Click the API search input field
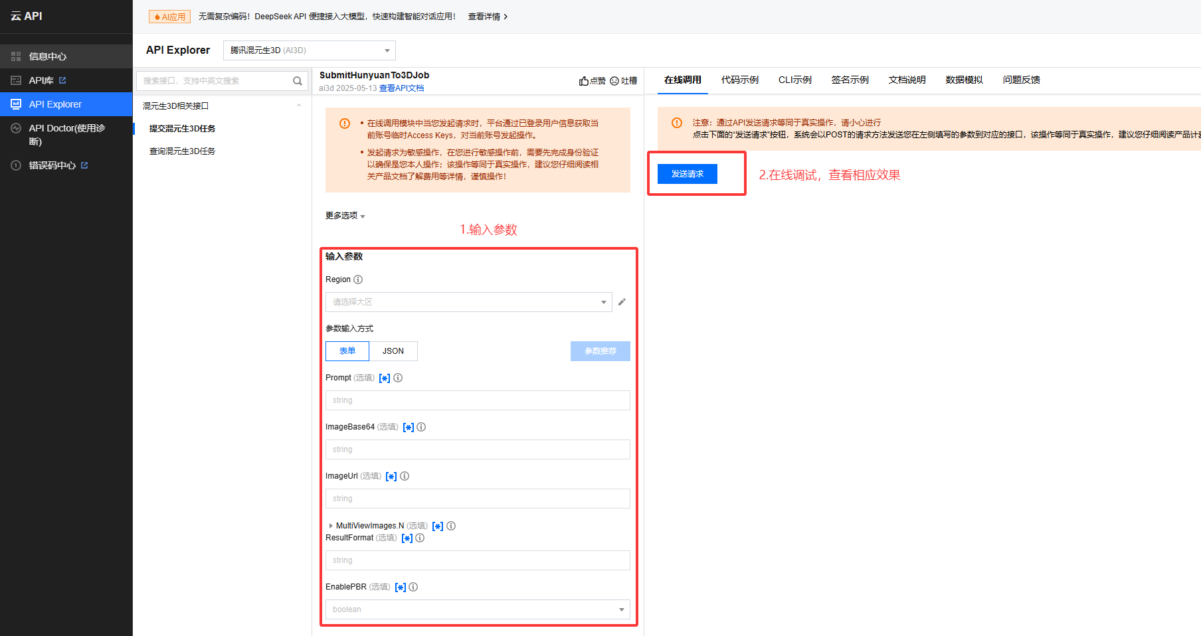 pyautogui.click(x=214, y=81)
